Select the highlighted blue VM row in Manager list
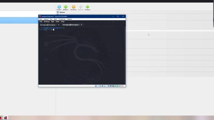 (19, 20)
